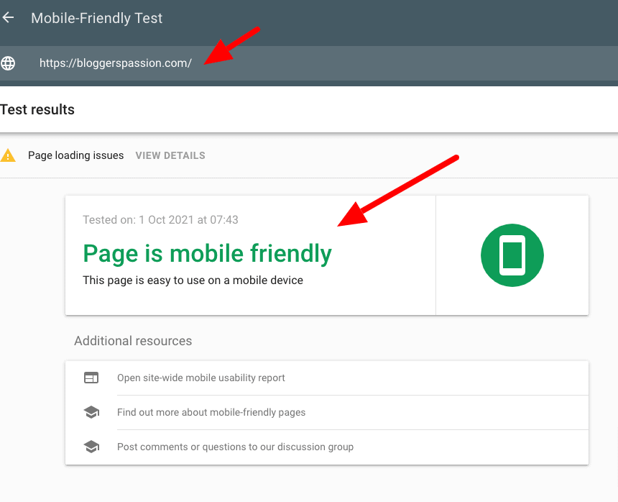Click the green mobile phone result icon
Image resolution: width=618 pixels, height=502 pixels.
click(512, 255)
